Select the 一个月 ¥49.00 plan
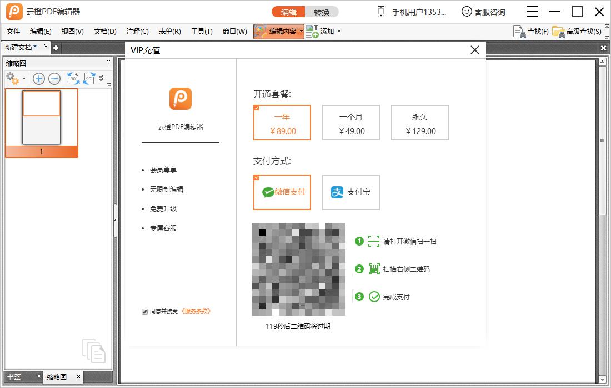 point(351,122)
